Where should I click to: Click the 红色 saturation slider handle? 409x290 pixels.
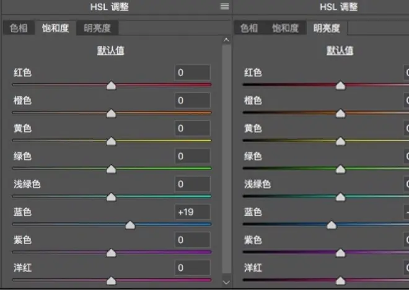coord(112,86)
